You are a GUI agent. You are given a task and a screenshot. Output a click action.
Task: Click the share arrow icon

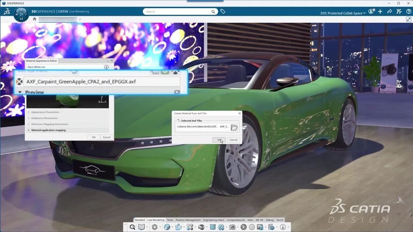(x=390, y=11)
